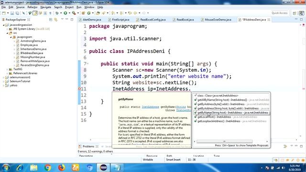The height and width of the screenshot is (172, 306).
Task: Click the InetAddress link in Javadoc popup
Action: (x=150, y=107)
